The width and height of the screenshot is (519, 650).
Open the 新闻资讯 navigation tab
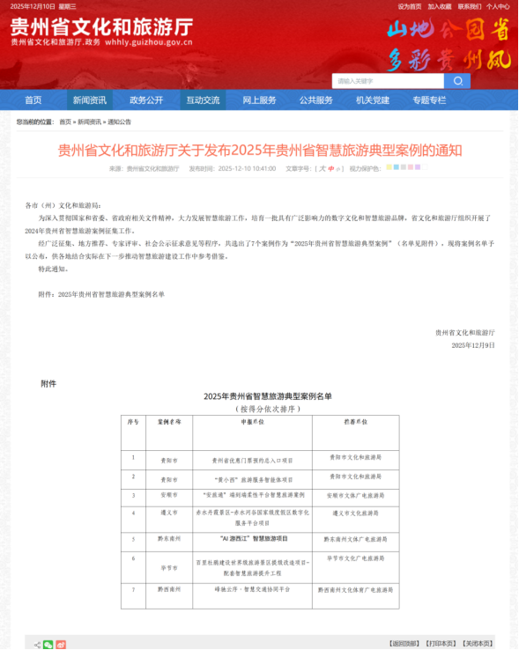pyautogui.click(x=90, y=100)
